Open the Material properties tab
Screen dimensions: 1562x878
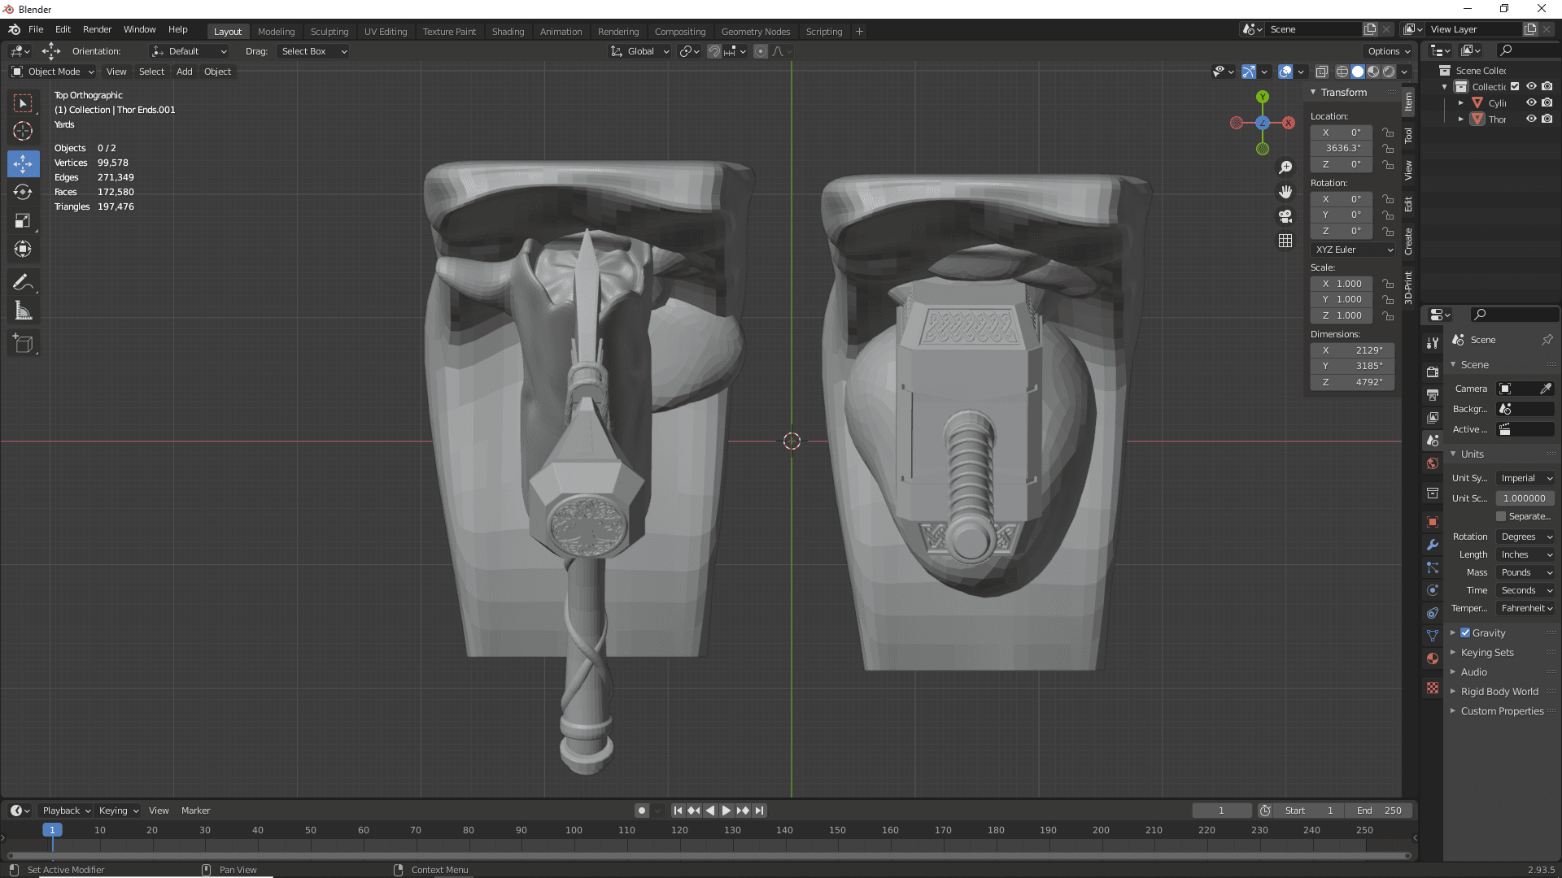[1433, 658]
